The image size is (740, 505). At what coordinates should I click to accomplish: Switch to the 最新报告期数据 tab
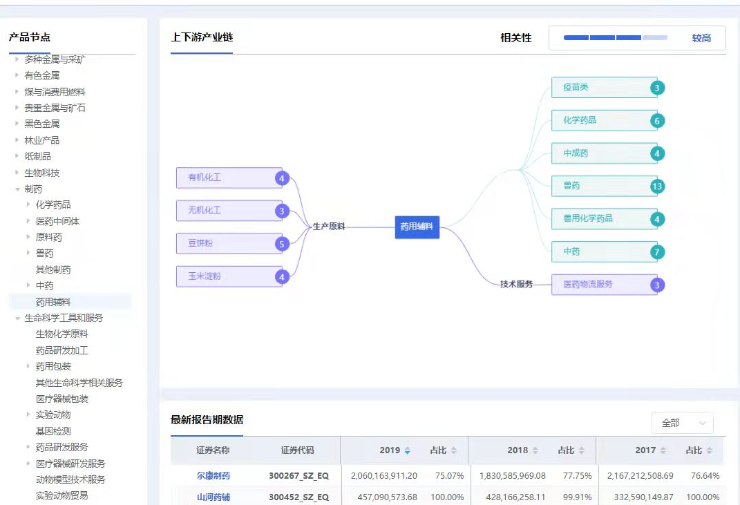[x=207, y=420]
